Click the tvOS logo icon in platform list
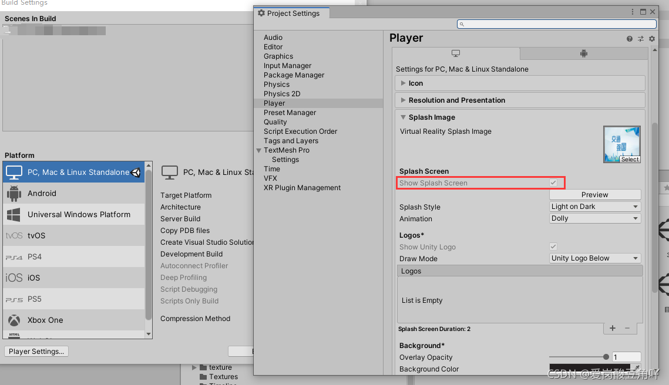The height and width of the screenshot is (385, 669). click(14, 236)
